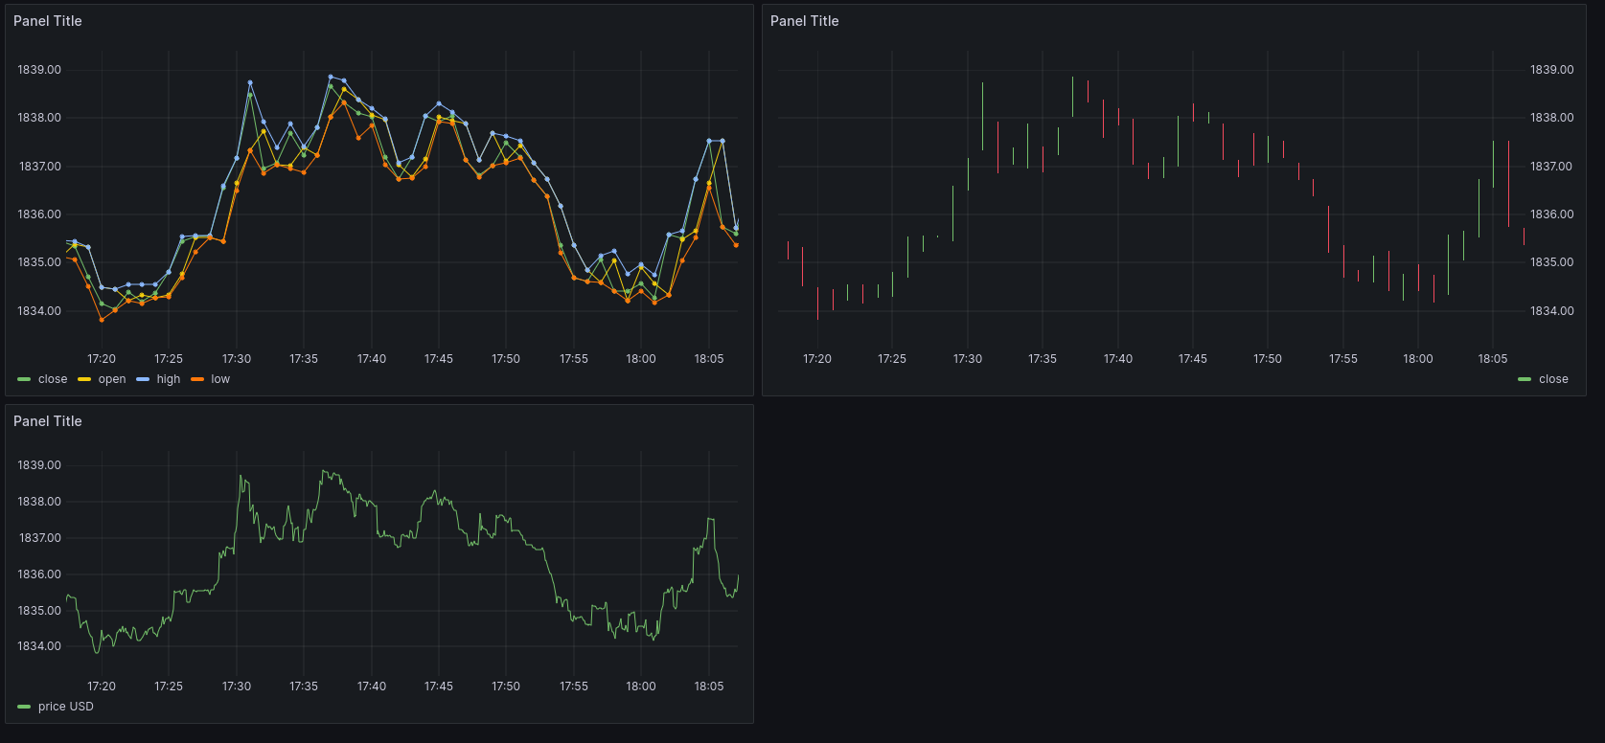Click the 1839.00 axis label in candlestick panel
This screenshot has width=1605, height=743.
tap(1551, 70)
